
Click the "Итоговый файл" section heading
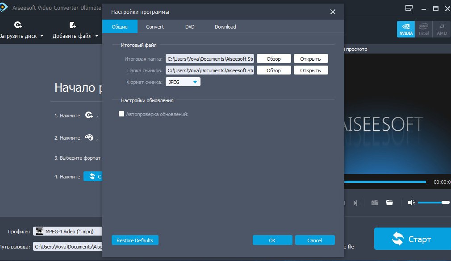(x=138, y=45)
